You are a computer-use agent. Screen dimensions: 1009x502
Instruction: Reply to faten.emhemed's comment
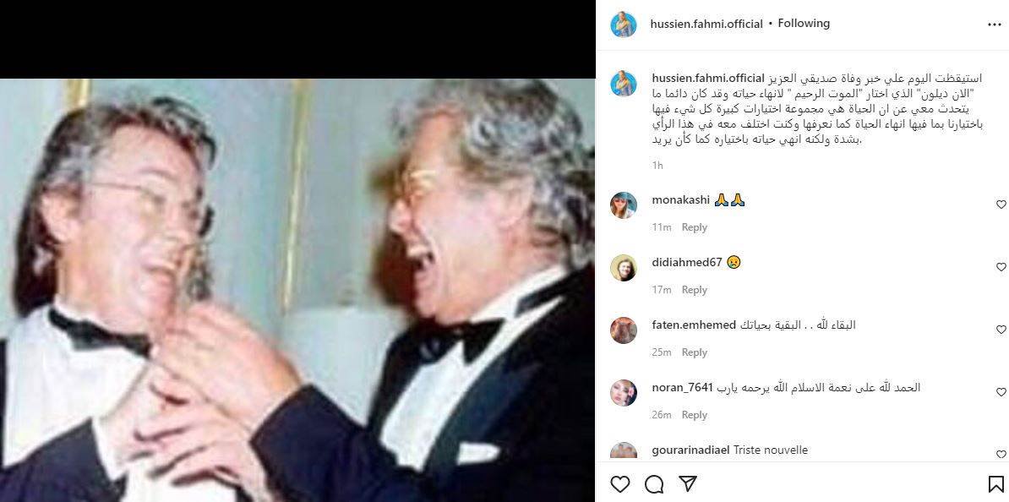695,352
